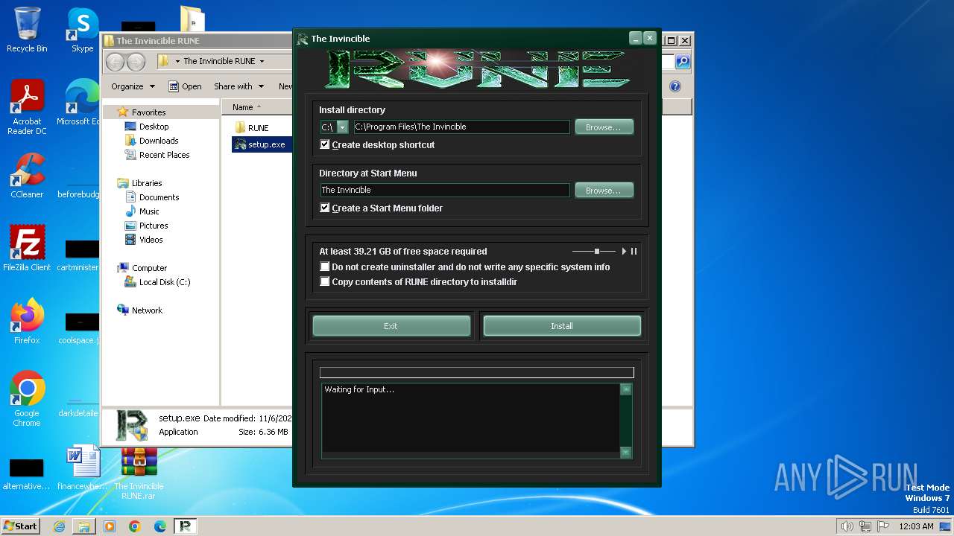
Task: Click the installer music play button
Action: click(x=624, y=252)
